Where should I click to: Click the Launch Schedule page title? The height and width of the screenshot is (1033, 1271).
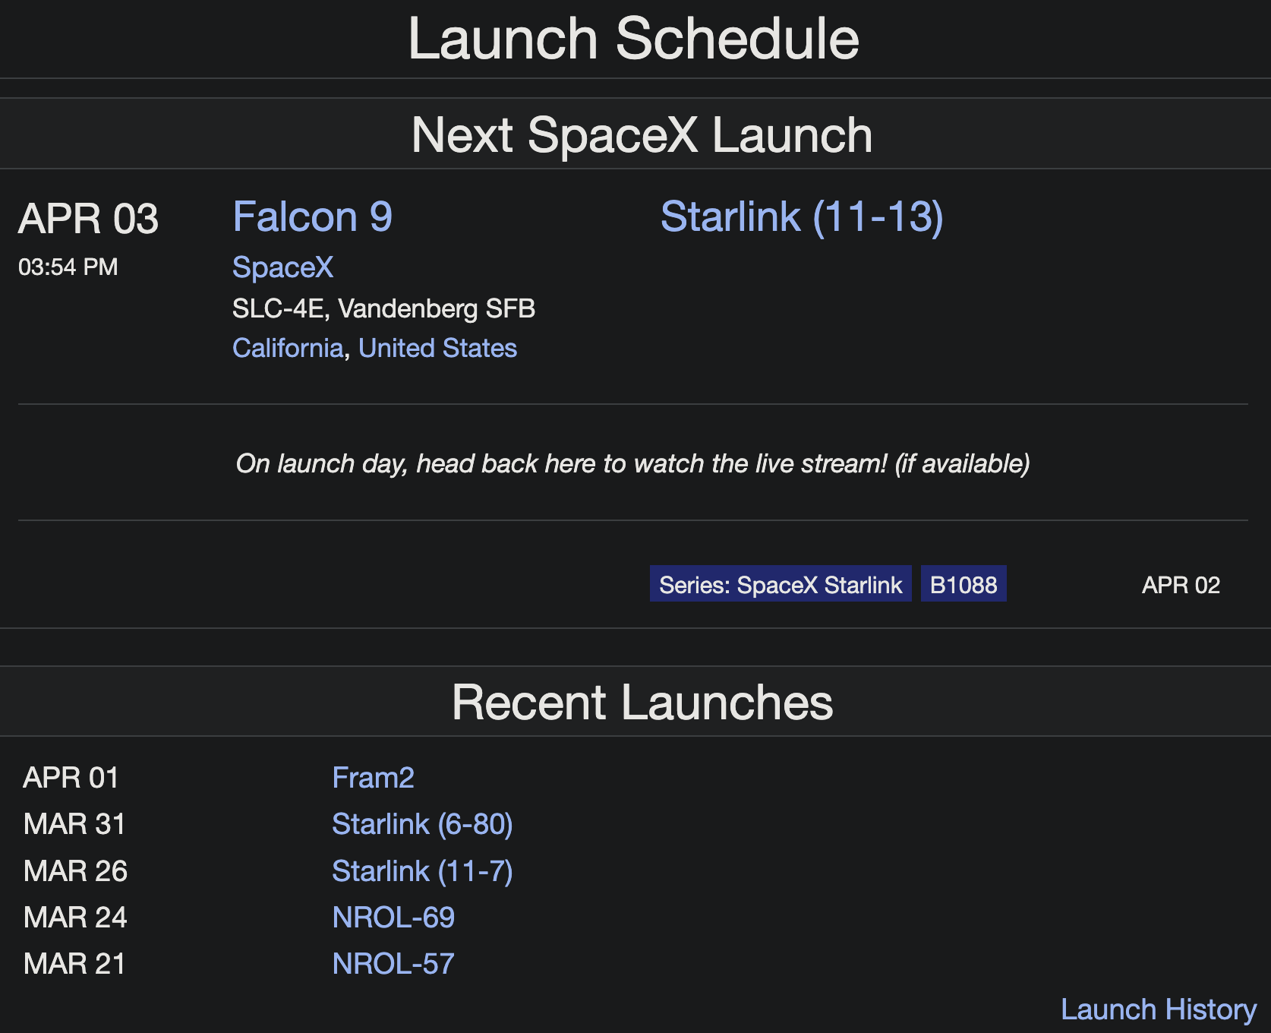pos(634,38)
